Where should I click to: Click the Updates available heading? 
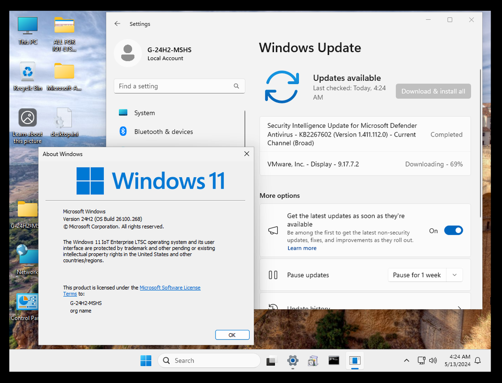[347, 78]
